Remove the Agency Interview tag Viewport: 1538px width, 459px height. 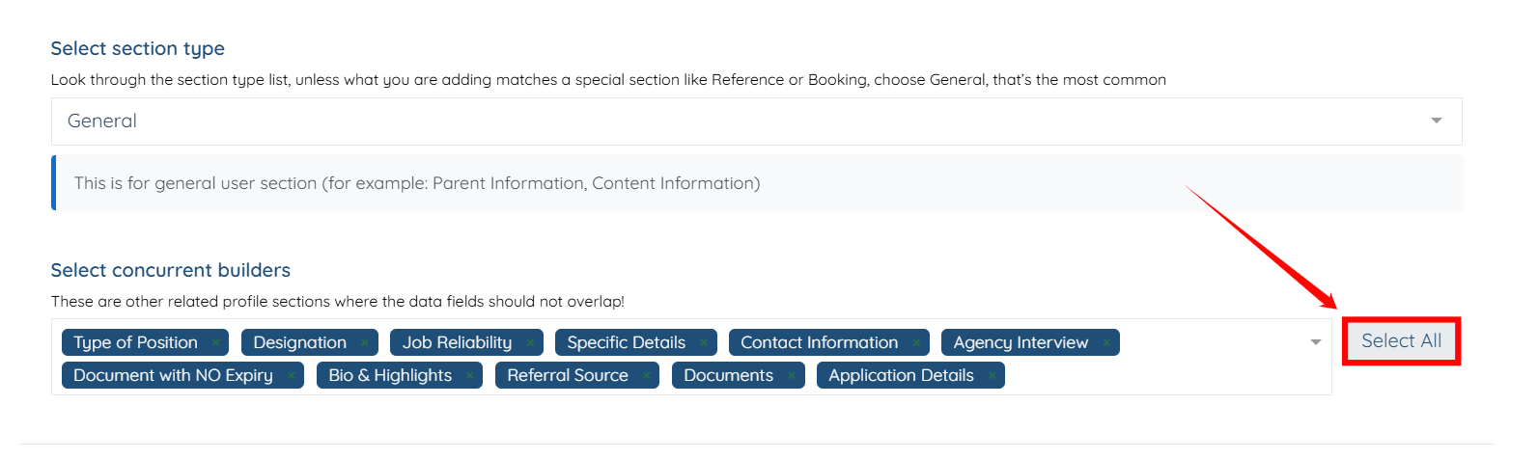click(x=1106, y=343)
